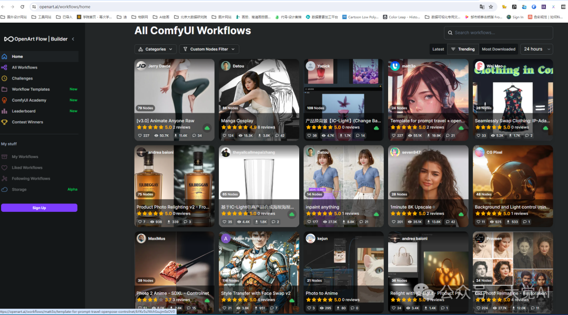
Task: Go to Home in the sidebar
Action: point(16,56)
